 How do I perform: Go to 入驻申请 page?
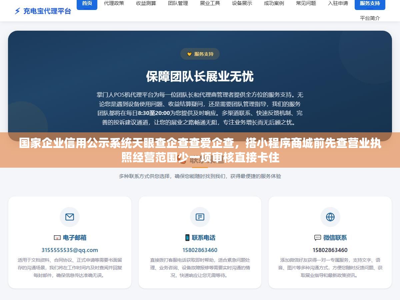tap(338, 3)
